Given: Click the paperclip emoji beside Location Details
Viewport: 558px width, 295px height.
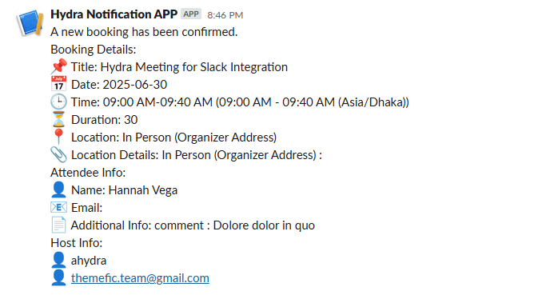Looking at the screenshot, I should pos(58,154).
